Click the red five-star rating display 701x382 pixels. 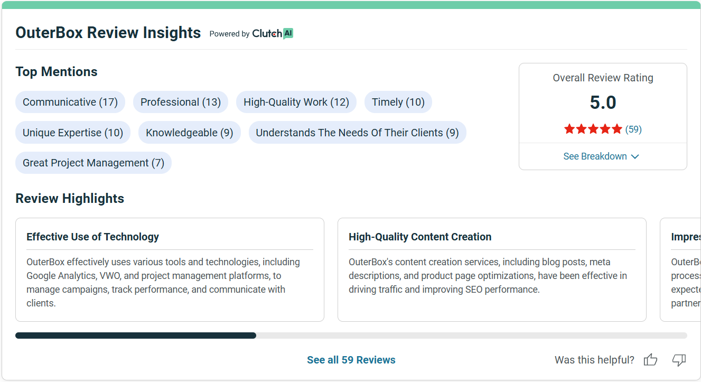coord(593,128)
